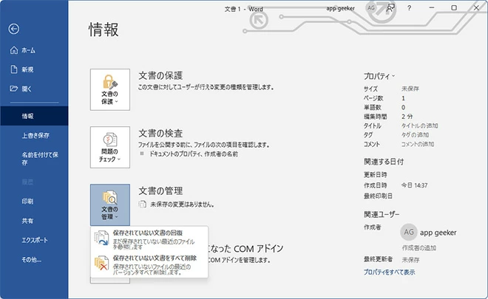Click the タイトルの追加 field
488x299 pixels.
[421, 126]
